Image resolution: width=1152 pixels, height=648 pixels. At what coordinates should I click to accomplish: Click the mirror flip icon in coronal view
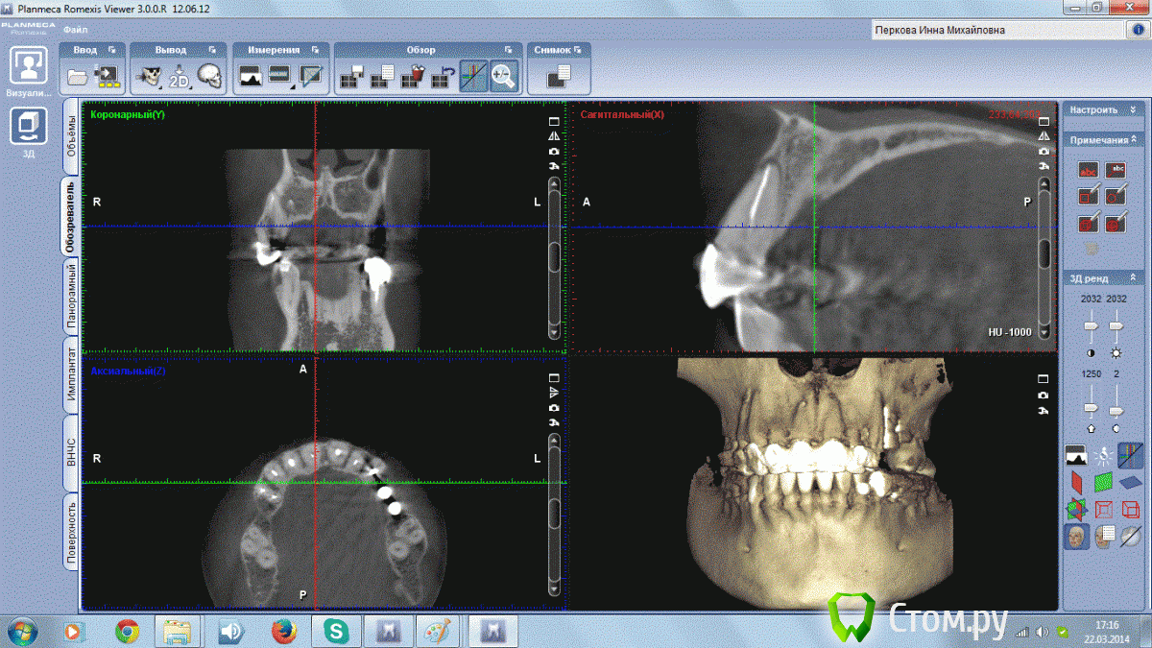point(554,136)
